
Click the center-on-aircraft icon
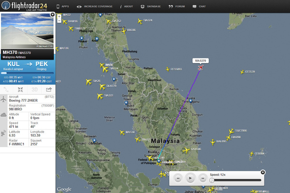[x=20, y=89]
